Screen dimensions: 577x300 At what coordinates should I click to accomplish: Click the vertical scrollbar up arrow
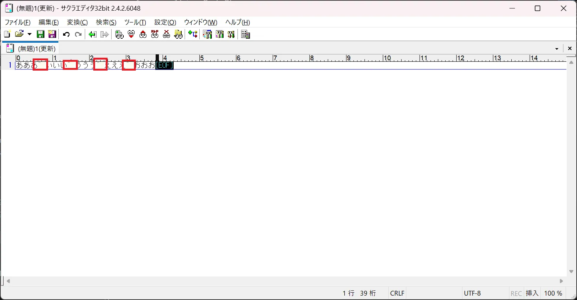[571, 63]
